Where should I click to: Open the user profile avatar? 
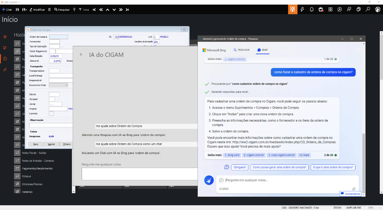(x=378, y=9)
